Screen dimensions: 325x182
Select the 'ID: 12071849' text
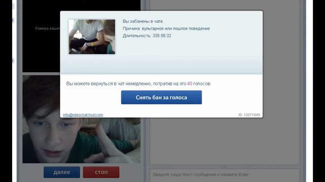[x=249, y=115]
